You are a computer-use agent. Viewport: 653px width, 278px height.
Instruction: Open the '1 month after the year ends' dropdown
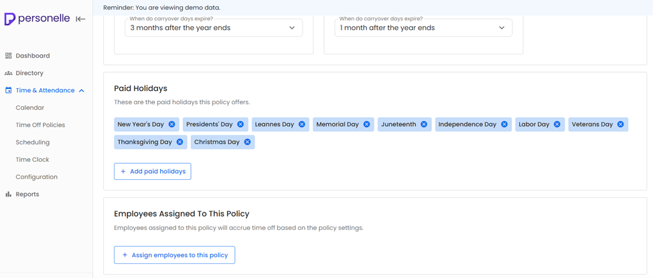click(423, 28)
